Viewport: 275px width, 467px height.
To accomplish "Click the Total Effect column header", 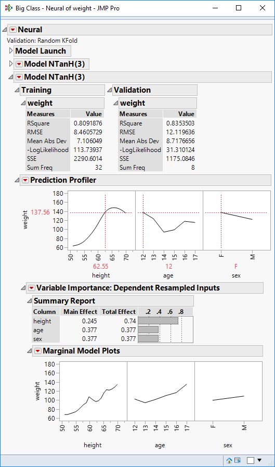I will [119, 312].
